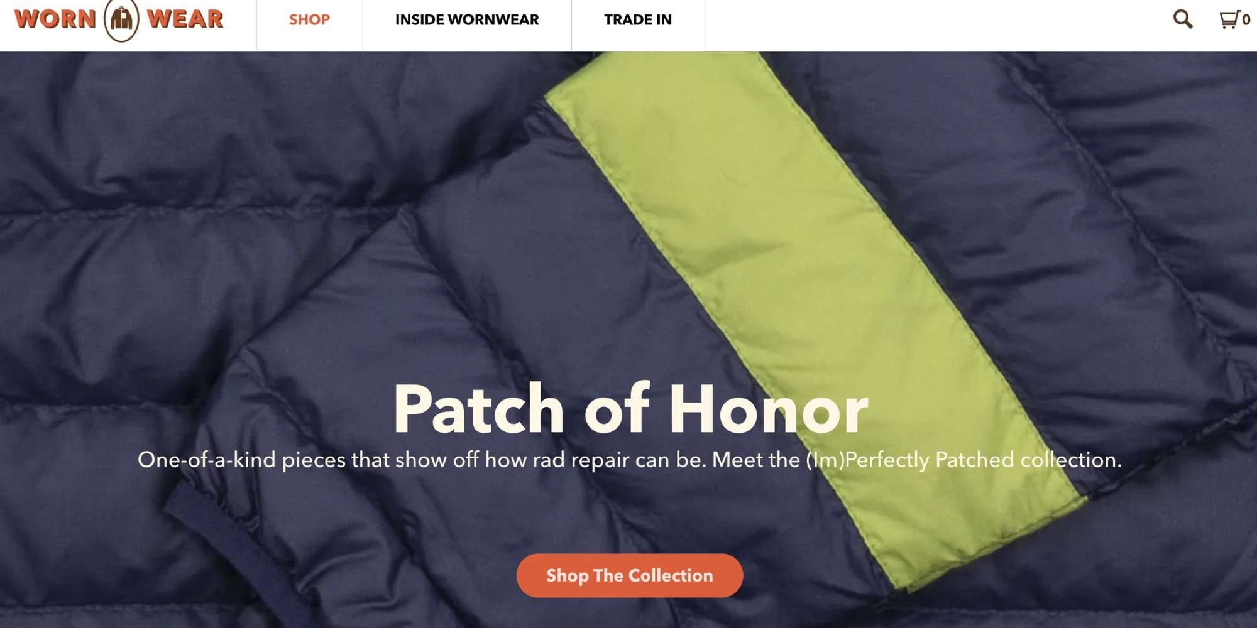The image size is (1257, 628).
Task: Click the word Patch in the headline
Action: [478, 409]
